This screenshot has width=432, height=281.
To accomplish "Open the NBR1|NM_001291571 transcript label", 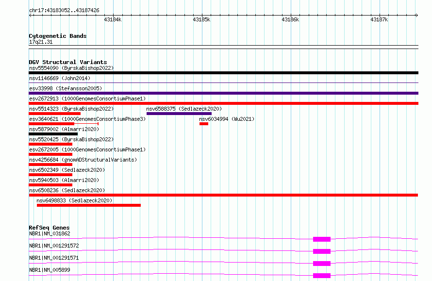I will (x=54, y=258).
